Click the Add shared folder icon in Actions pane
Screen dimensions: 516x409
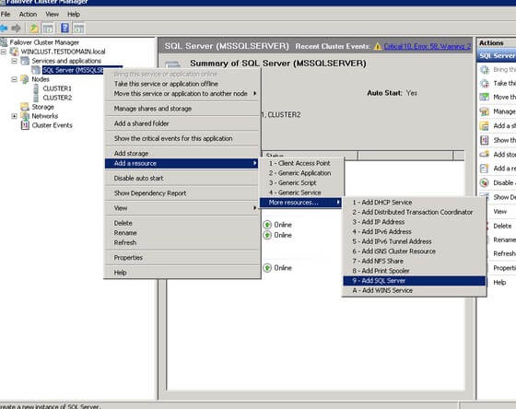(485, 126)
